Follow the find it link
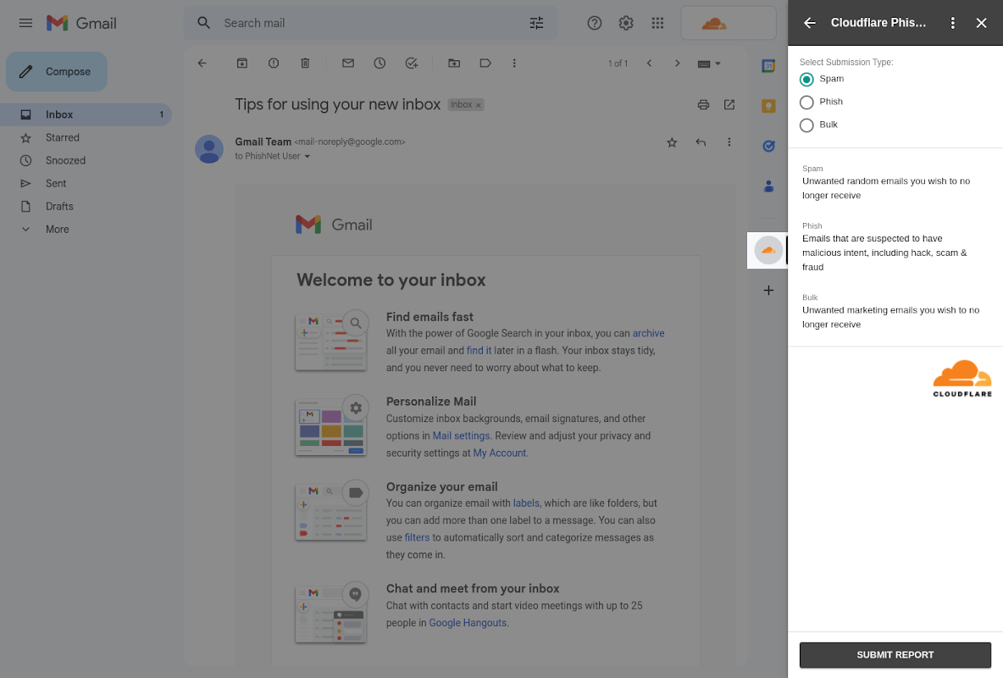 (x=479, y=351)
